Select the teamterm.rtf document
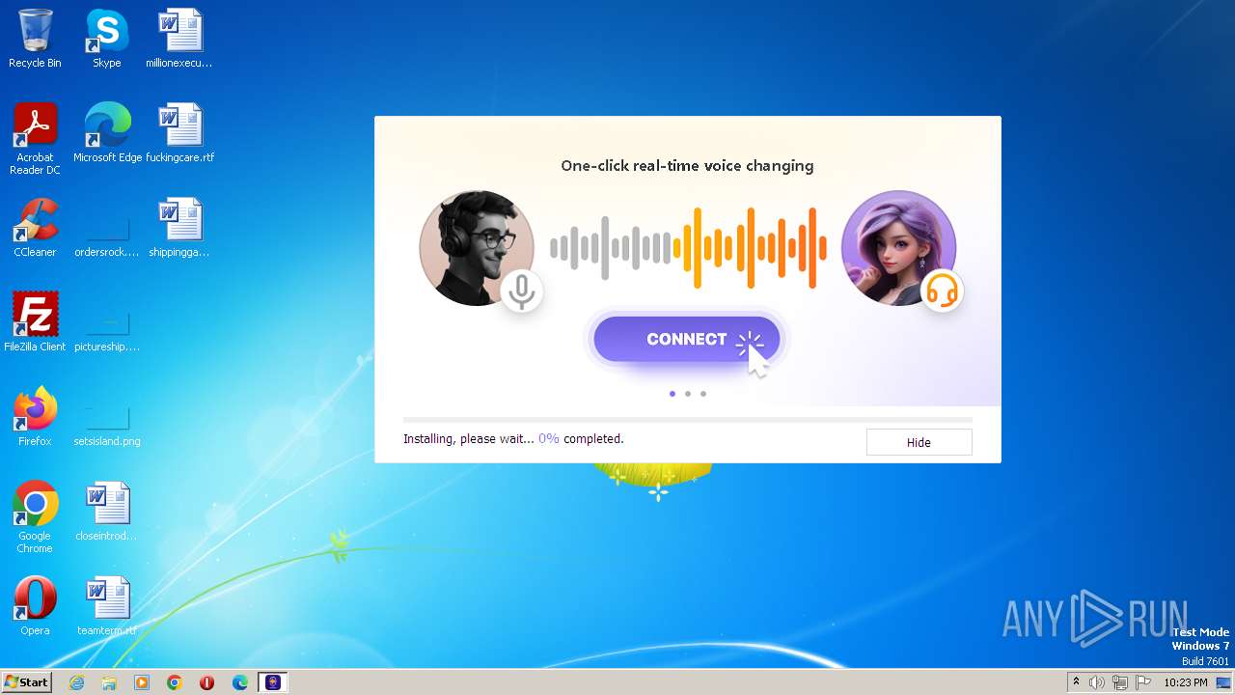This screenshot has height=695, width=1235. (106, 606)
